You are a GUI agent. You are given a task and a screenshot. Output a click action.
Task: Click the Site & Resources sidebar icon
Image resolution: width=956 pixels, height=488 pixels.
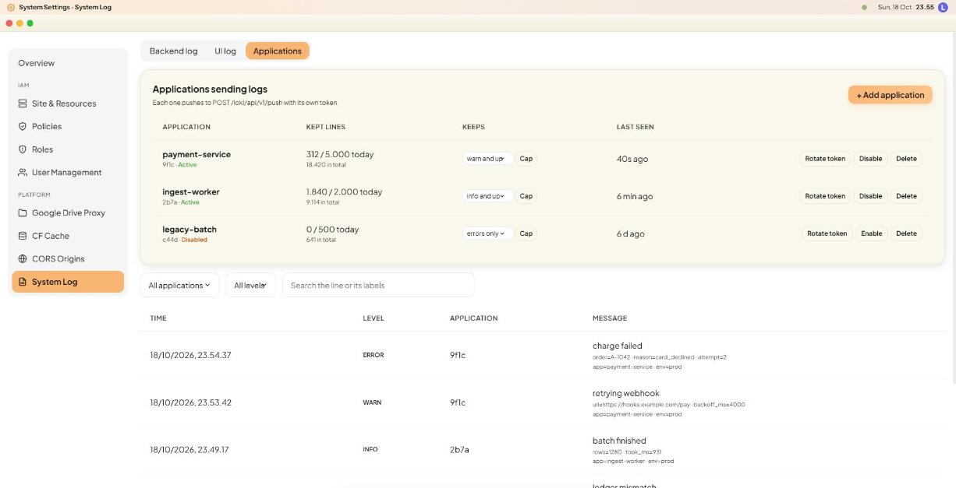click(x=23, y=104)
